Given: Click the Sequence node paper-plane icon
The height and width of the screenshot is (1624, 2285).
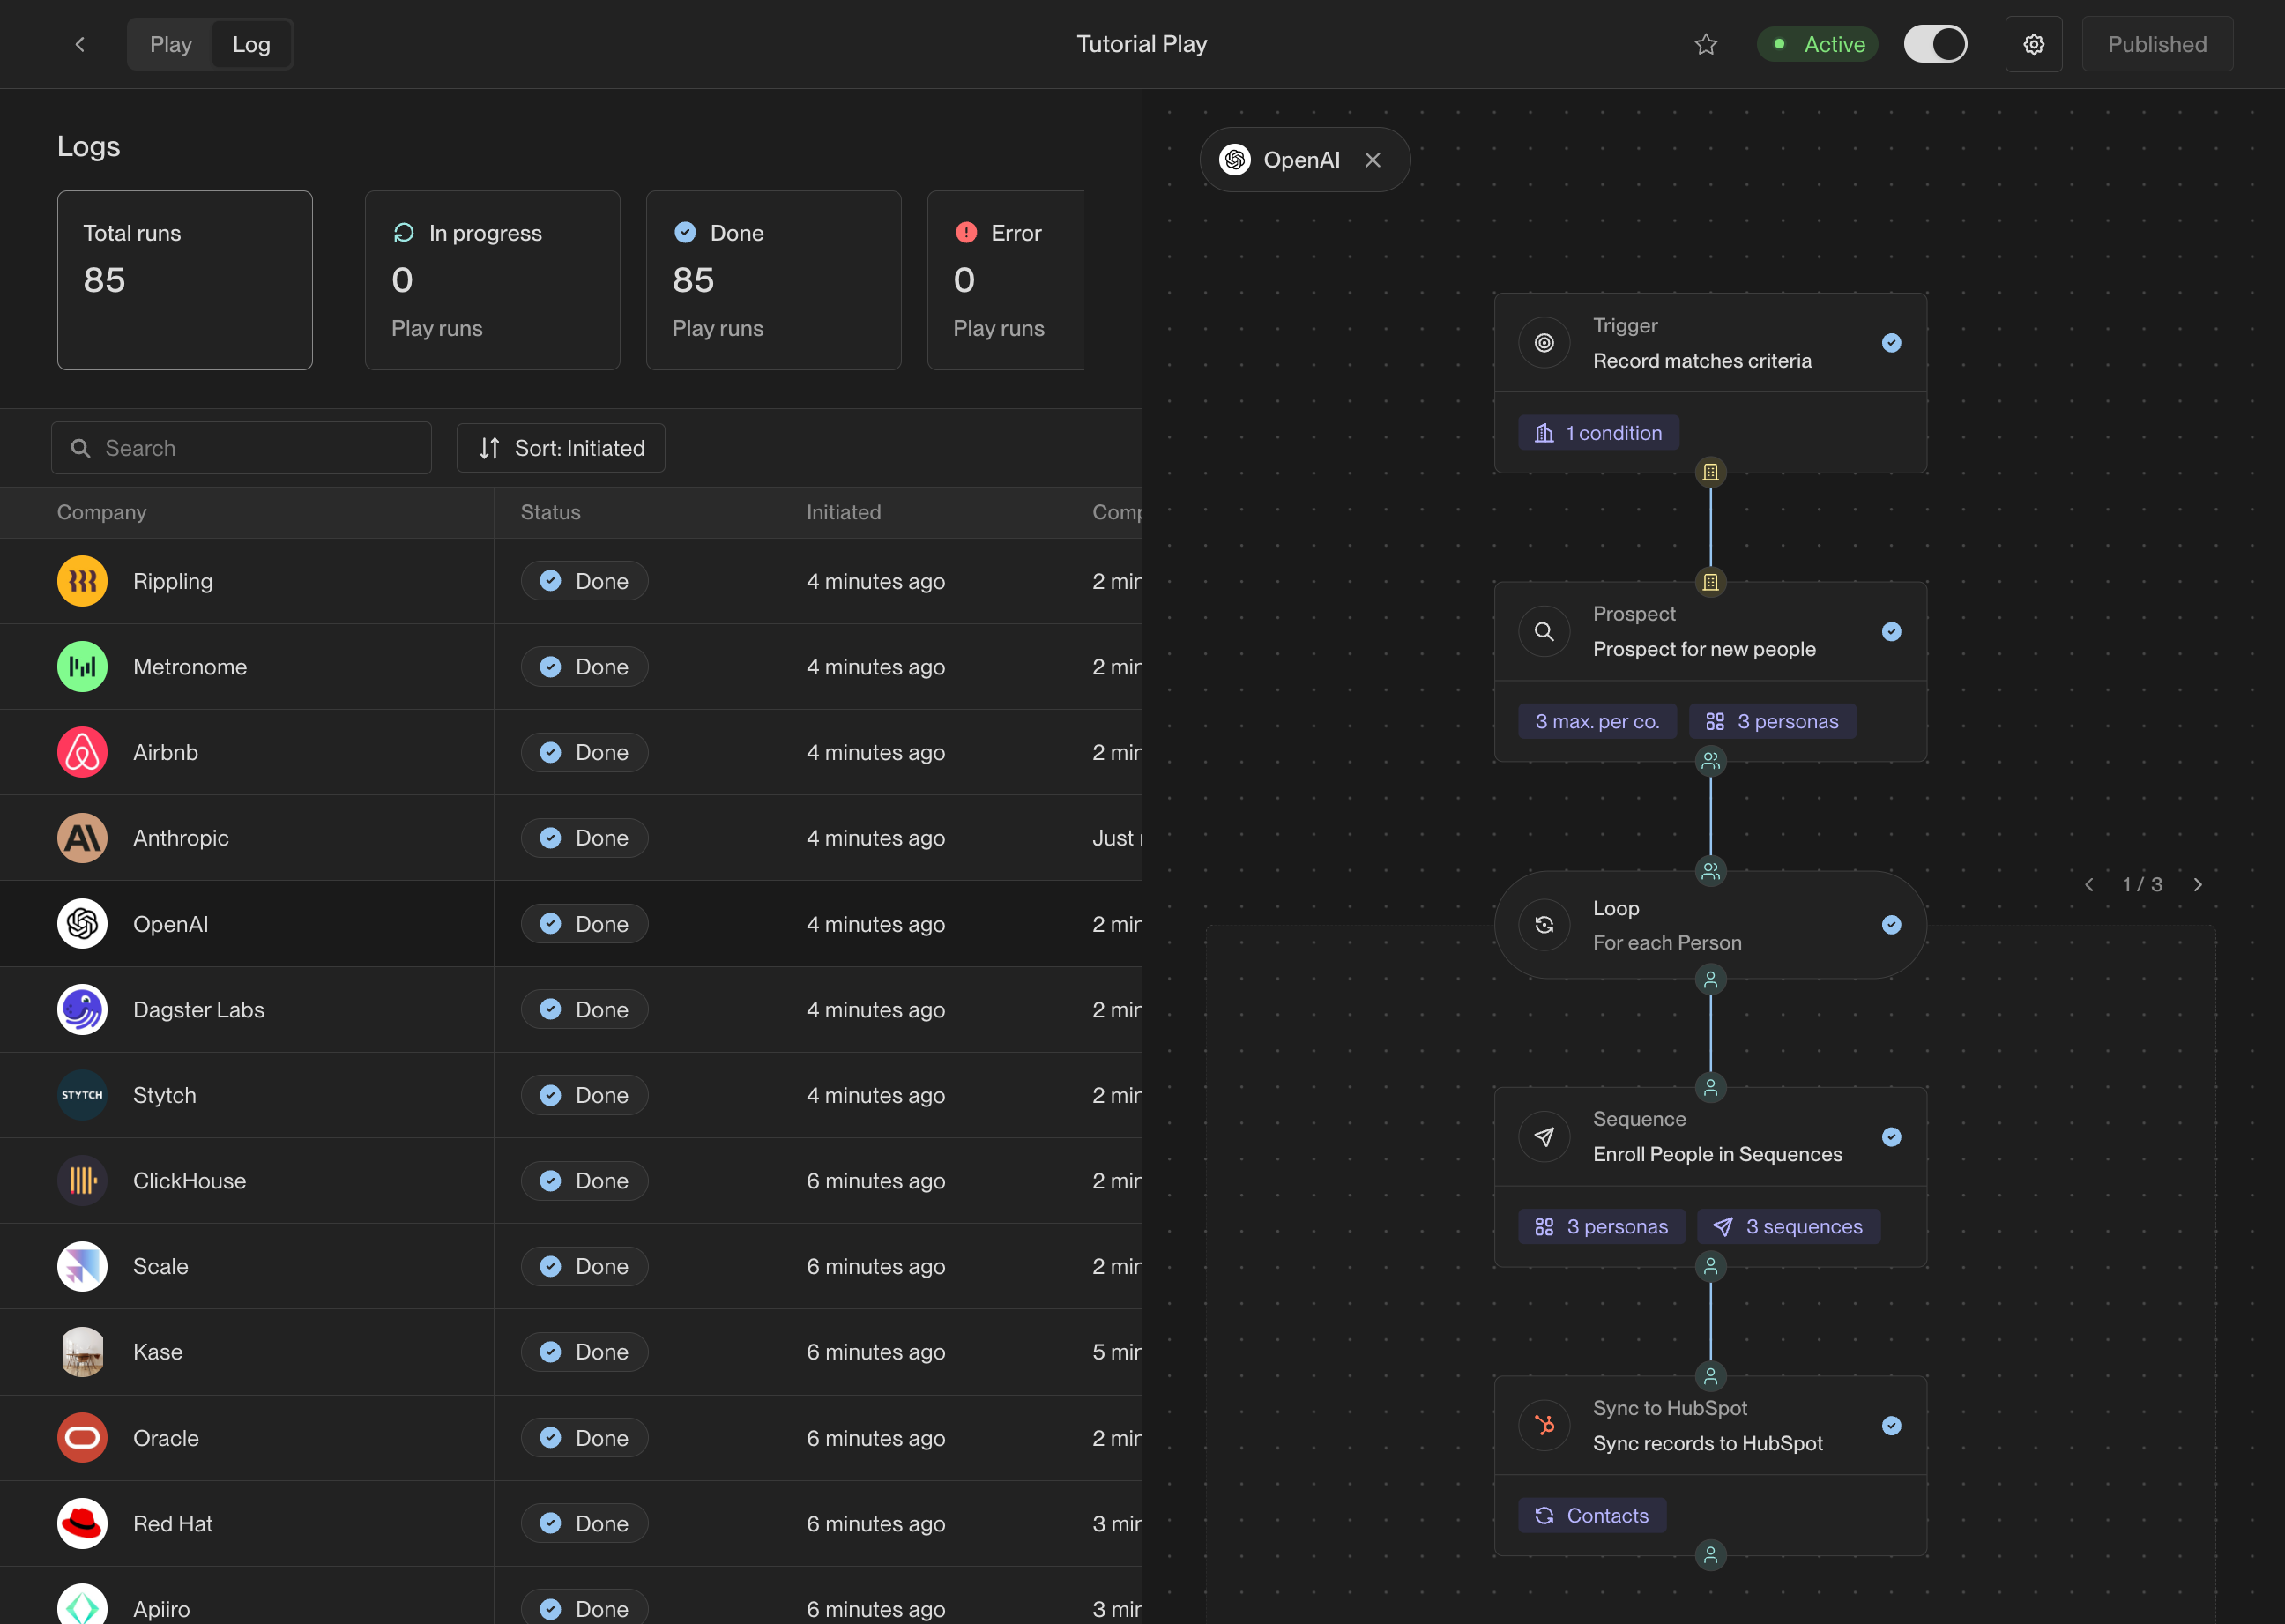Looking at the screenshot, I should coord(1544,1137).
